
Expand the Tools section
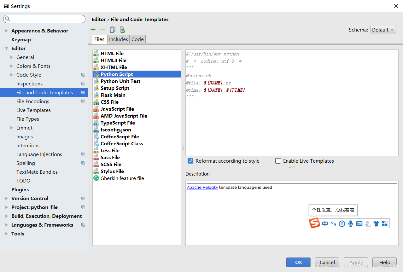pos(7,234)
